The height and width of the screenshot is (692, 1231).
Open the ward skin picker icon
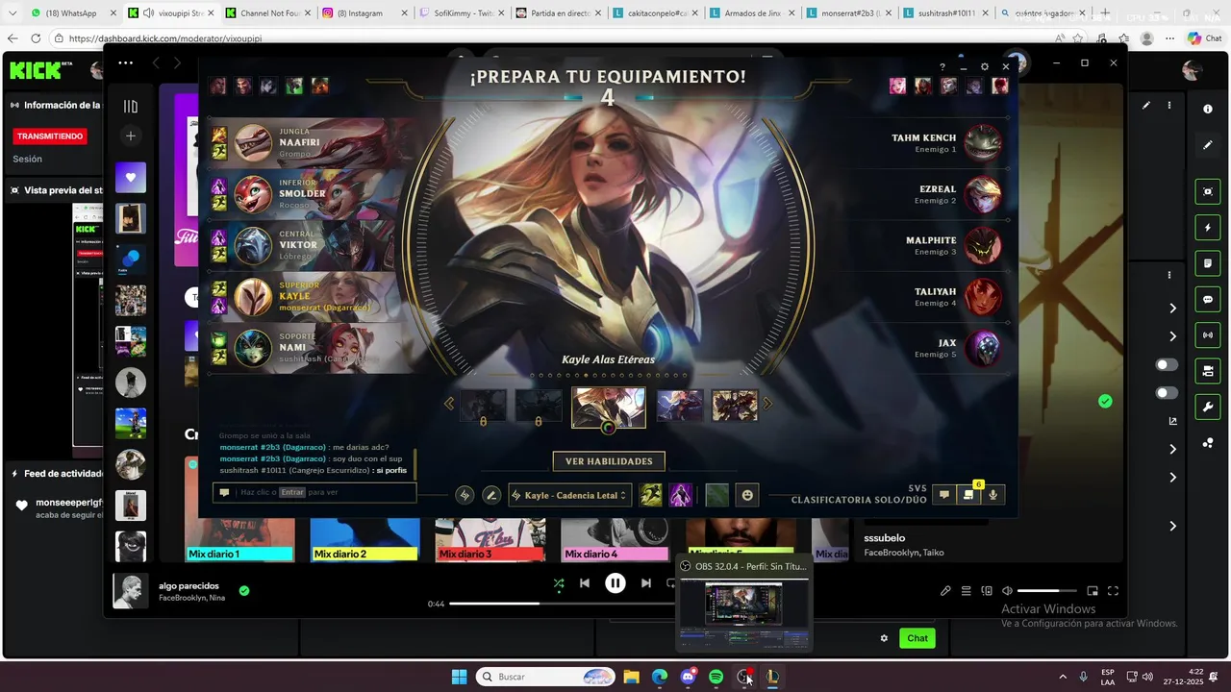716,495
